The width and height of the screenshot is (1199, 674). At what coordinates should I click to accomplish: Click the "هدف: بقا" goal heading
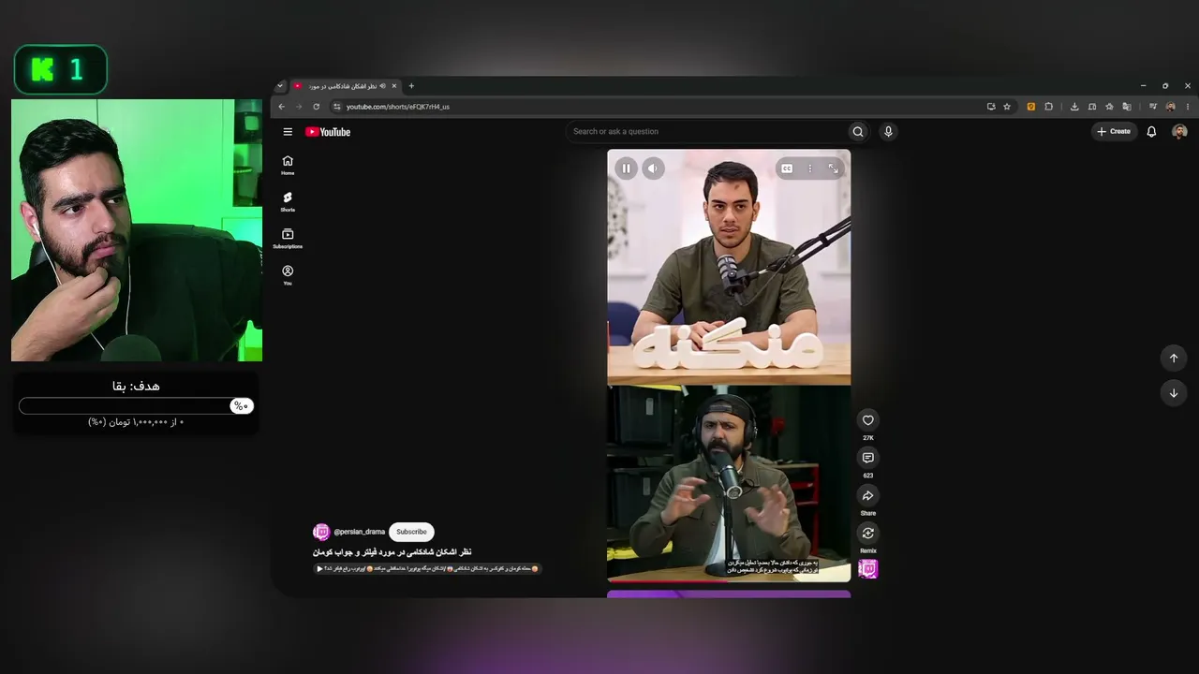136,386
